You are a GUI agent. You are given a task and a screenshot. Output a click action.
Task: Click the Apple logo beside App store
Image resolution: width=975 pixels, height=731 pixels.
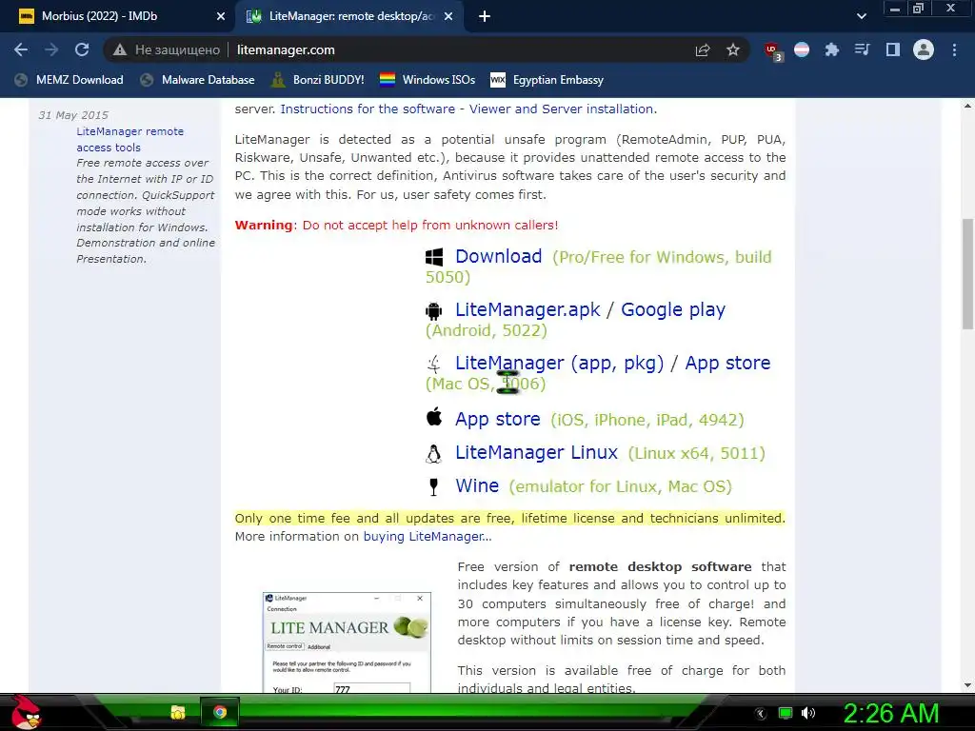[434, 417]
